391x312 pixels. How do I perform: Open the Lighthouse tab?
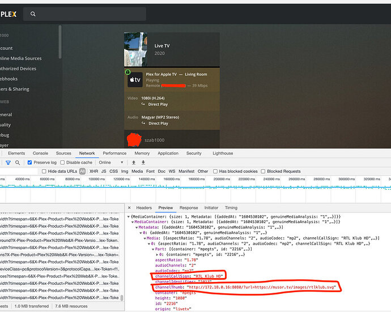click(x=223, y=153)
